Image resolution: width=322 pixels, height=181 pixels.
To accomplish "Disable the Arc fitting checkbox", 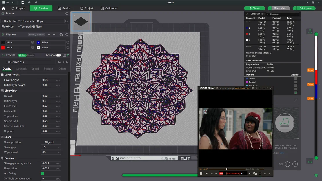I will coord(42,173).
